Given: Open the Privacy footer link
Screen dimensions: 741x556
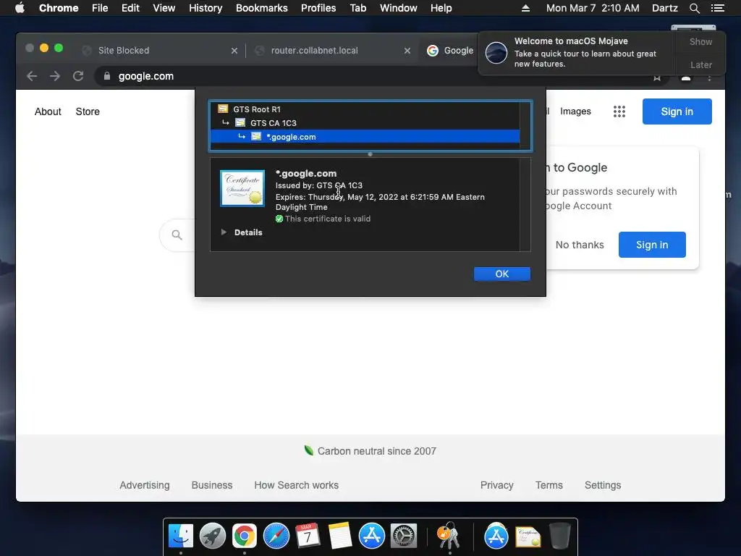Looking at the screenshot, I should [x=496, y=485].
